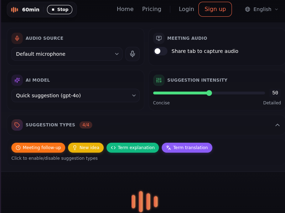Image resolution: width=285 pixels, height=213 pixels.
Task: Click the globe language icon
Action: pyautogui.click(x=248, y=9)
